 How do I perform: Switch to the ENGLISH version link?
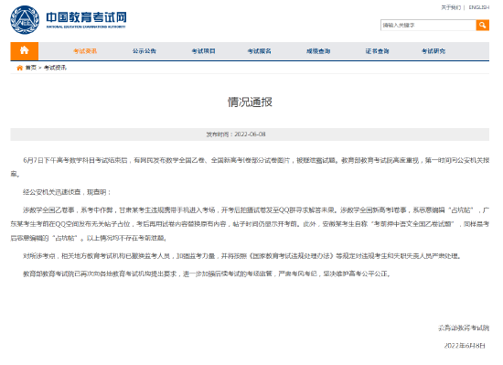coord(479,7)
